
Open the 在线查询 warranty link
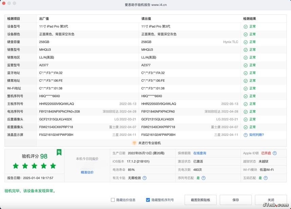coord(200,153)
